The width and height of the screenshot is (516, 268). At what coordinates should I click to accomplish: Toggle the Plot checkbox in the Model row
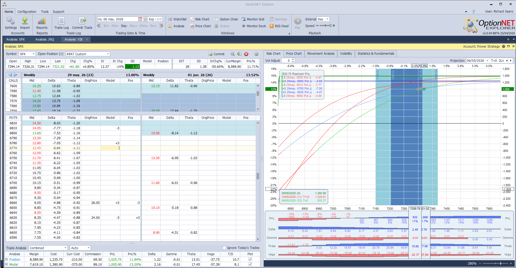coord(250,264)
